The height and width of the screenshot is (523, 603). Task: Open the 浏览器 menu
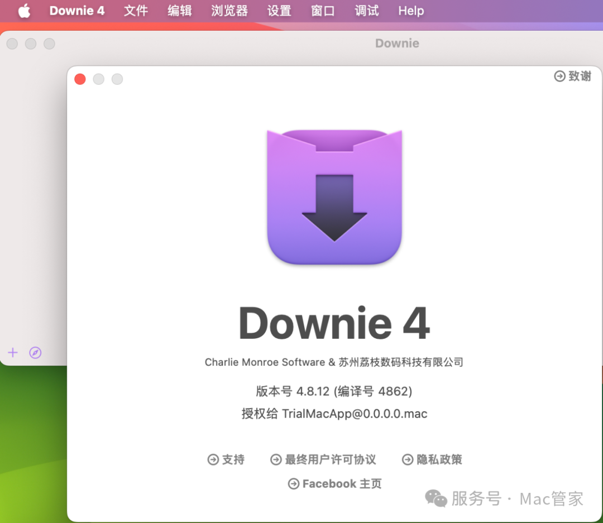(229, 11)
